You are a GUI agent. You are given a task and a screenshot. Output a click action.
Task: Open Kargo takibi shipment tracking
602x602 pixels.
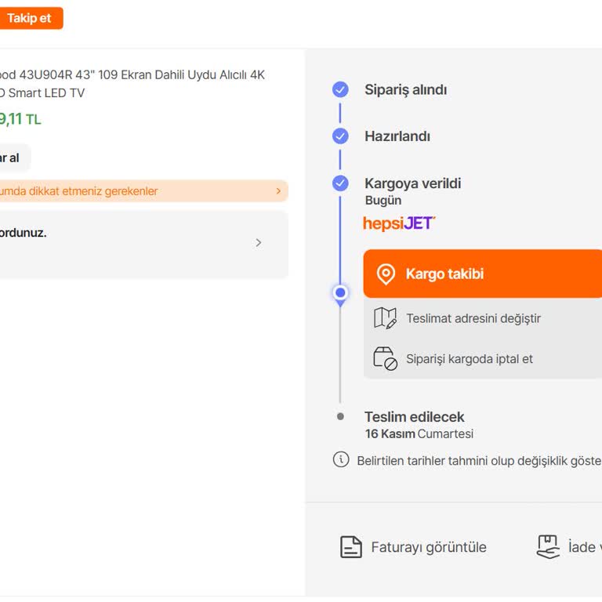click(x=444, y=274)
